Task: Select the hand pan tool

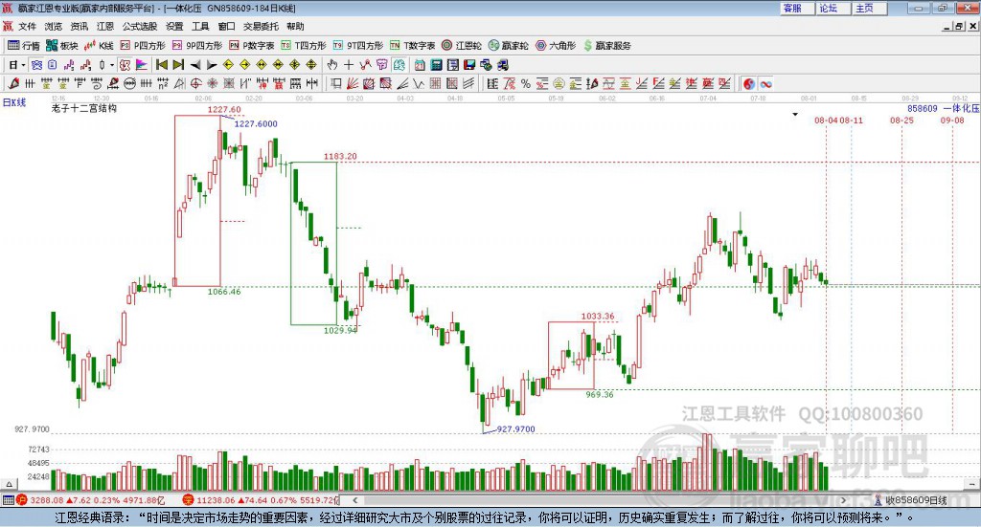Action: [x=332, y=64]
